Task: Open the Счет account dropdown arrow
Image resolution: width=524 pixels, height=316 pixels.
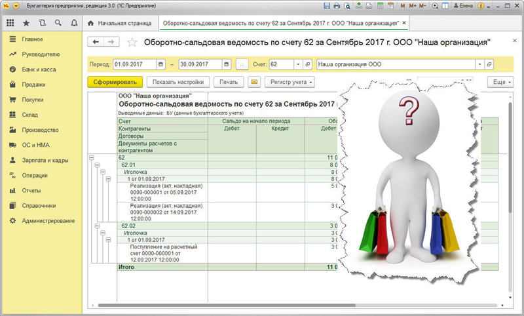Action: (x=298, y=64)
